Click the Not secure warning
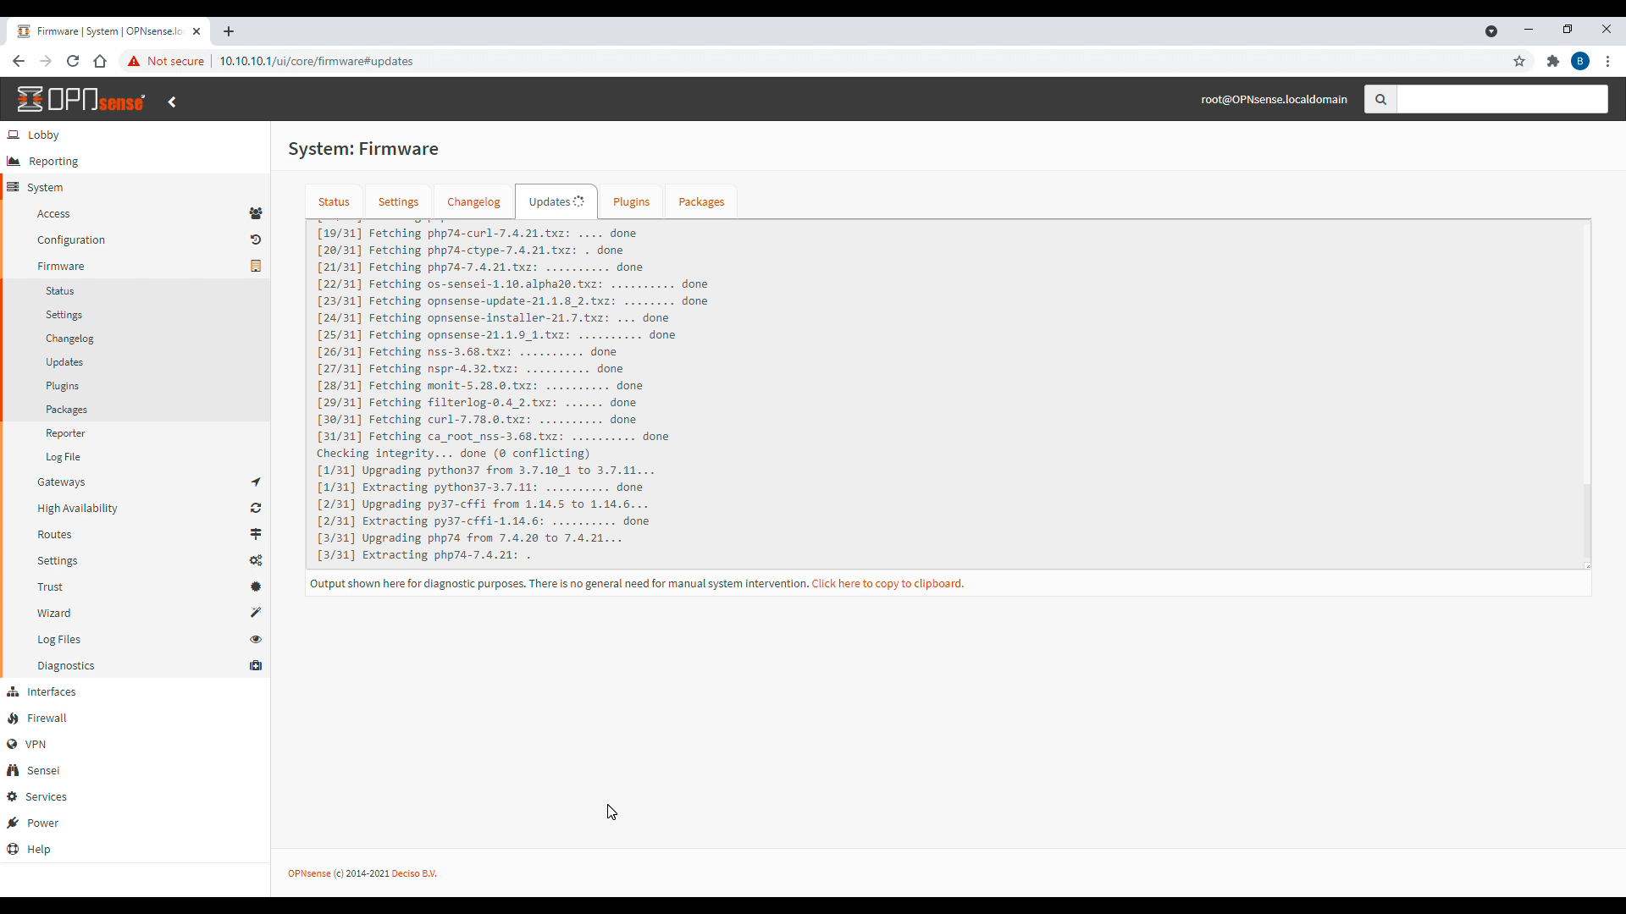 (166, 61)
